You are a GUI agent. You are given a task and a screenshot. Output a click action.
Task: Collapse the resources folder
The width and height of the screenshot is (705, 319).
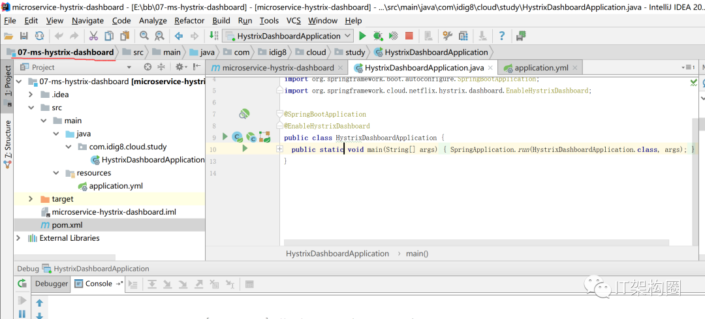55,172
